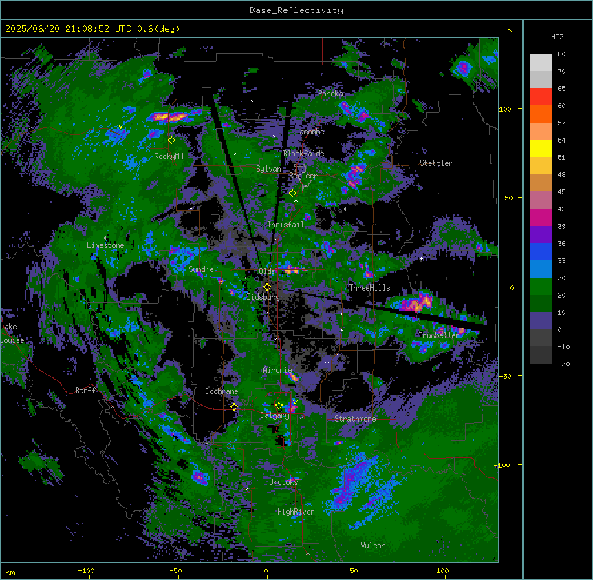Viewport: 593px width, 580px height.
Task: Select the bright yellow 51-54 dBZ swatch
Action: [541, 148]
